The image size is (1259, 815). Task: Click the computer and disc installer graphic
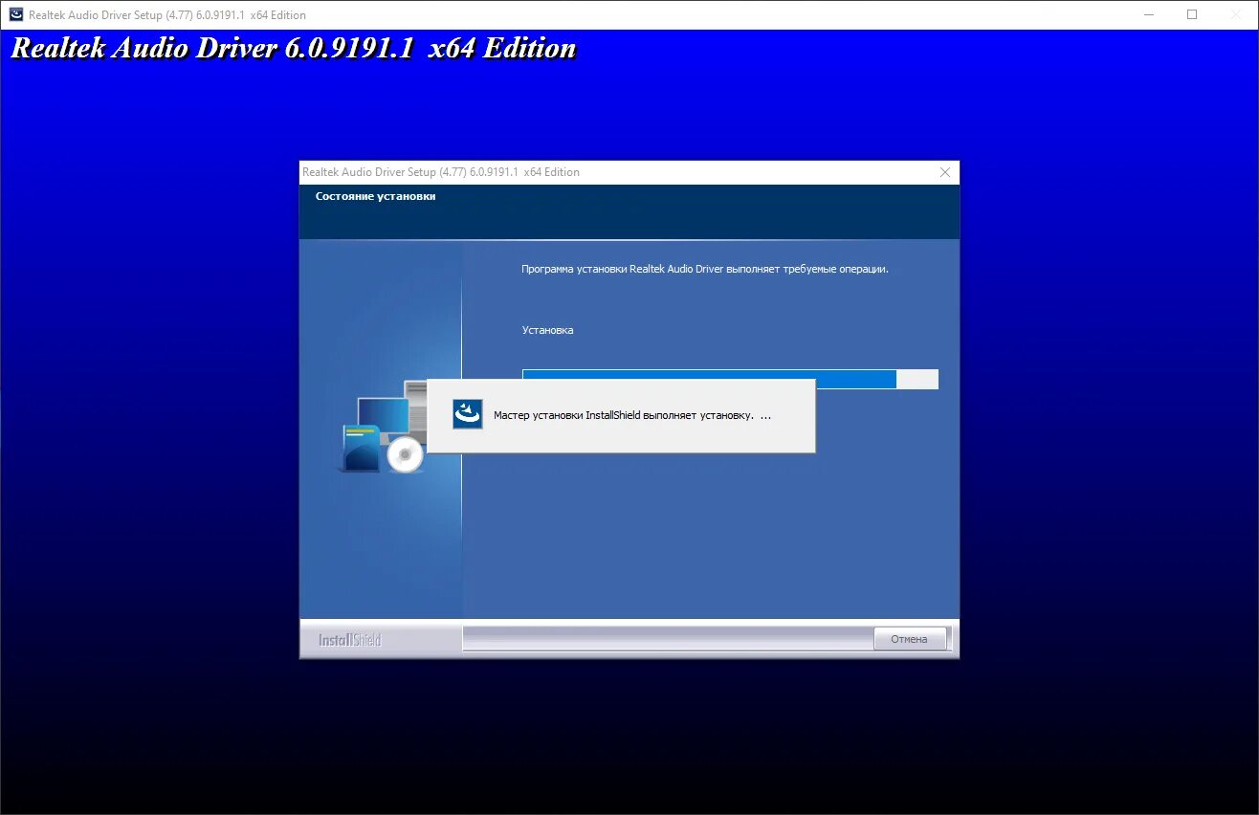(384, 427)
